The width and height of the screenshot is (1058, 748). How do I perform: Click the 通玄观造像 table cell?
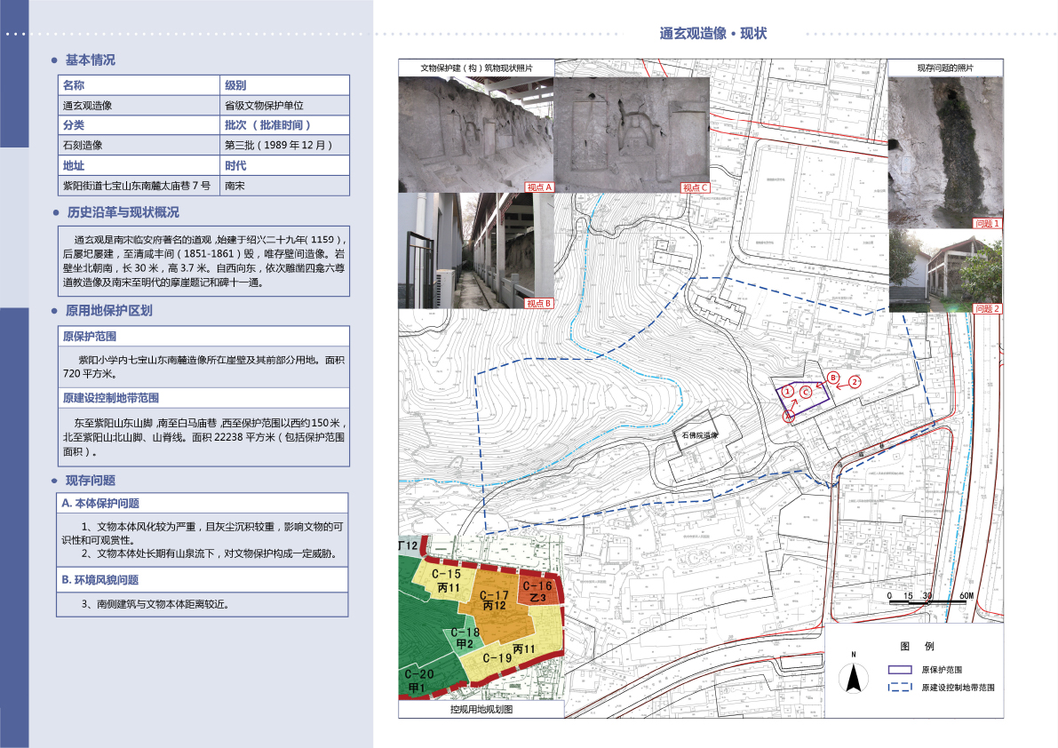(139, 105)
